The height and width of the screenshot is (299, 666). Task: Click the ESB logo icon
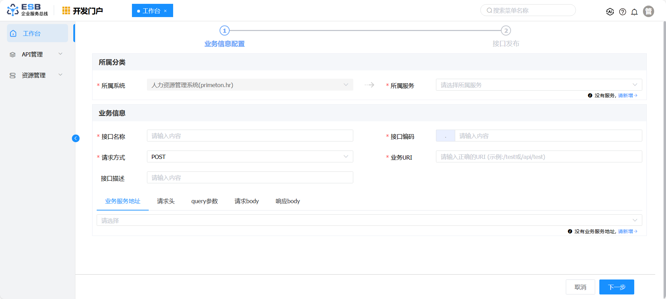[13, 10]
